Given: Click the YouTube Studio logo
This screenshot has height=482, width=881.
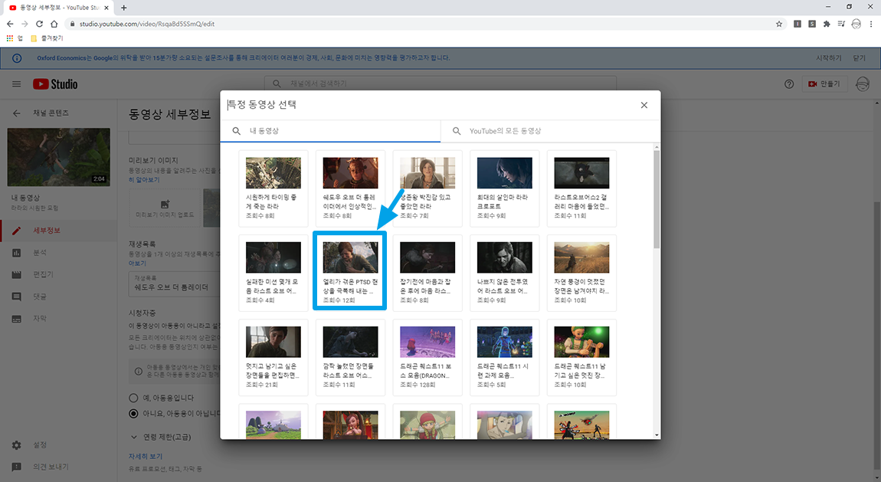Looking at the screenshot, I should [x=55, y=84].
